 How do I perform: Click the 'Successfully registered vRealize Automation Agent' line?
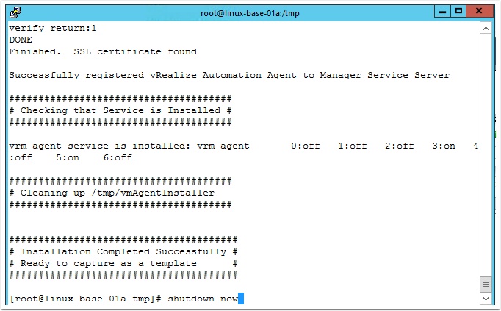(x=228, y=75)
